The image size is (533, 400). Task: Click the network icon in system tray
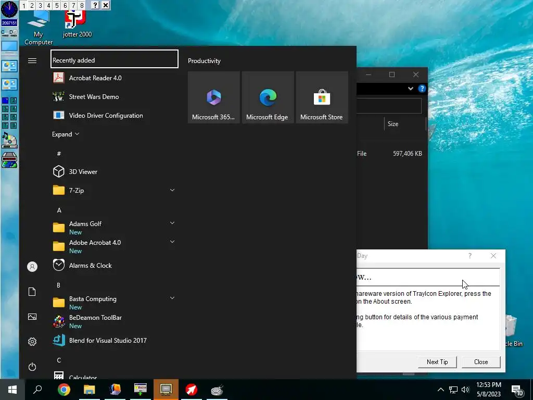point(453,390)
